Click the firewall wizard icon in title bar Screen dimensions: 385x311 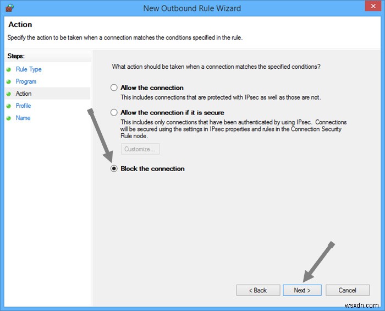[x=9, y=8]
